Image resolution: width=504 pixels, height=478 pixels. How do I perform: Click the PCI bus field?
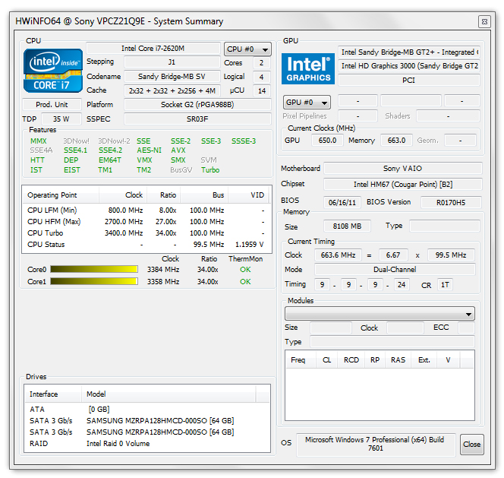point(409,80)
